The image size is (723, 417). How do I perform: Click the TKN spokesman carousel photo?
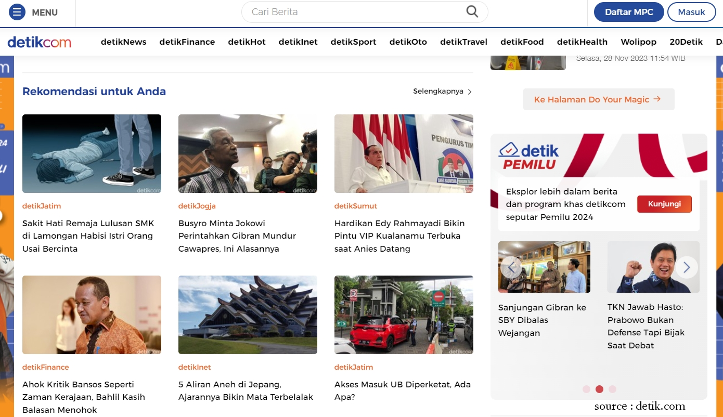tap(653, 267)
